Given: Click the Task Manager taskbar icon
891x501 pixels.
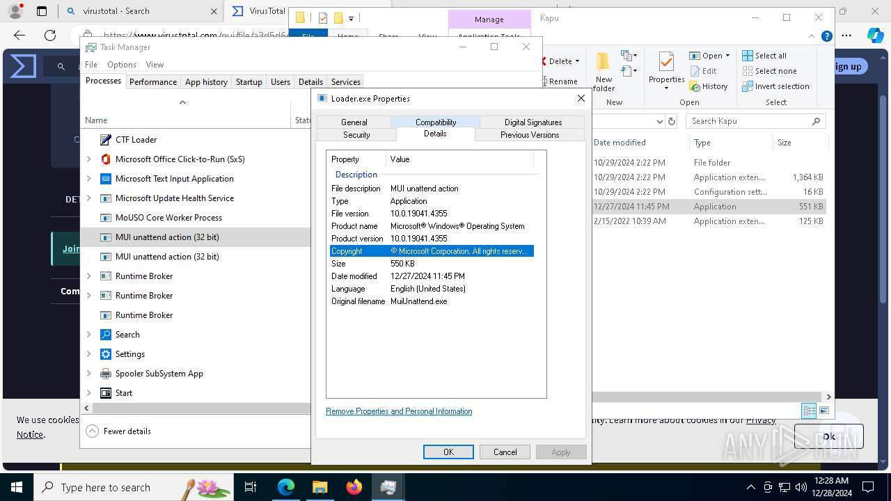Looking at the screenshot, I should 388,487.
